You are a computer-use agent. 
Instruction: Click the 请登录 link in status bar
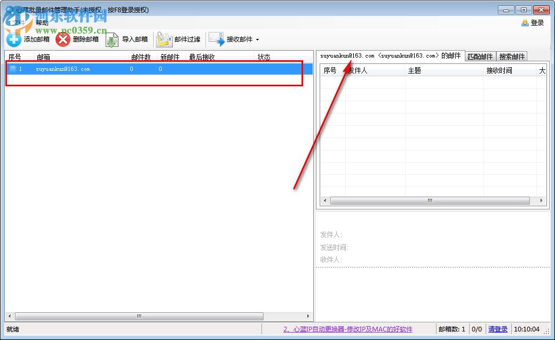[x=498, y=329]
